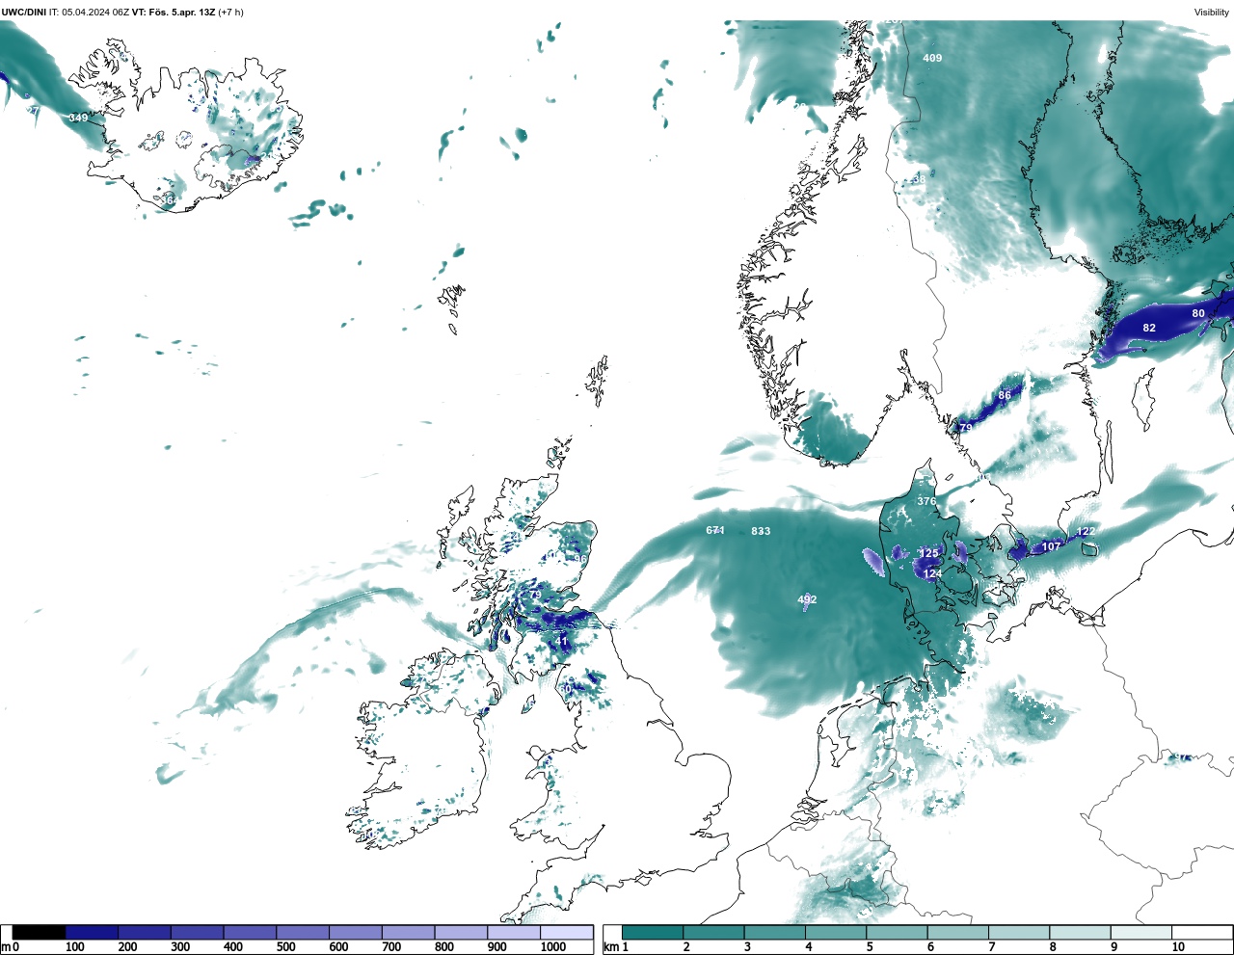Click the '125' value over Denmark

pos(928,553)
